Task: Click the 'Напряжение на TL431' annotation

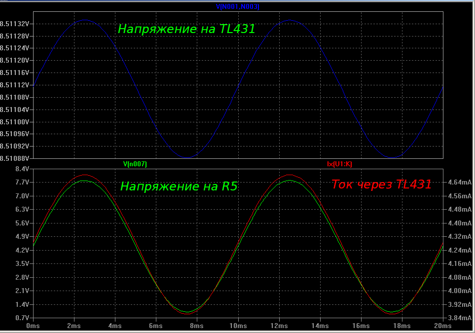Action: 186,29
